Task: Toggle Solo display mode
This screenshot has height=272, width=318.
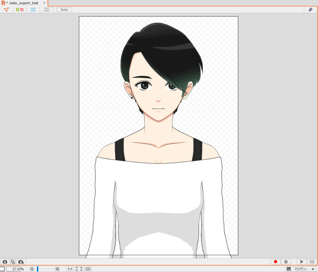Action: [64, 10]
